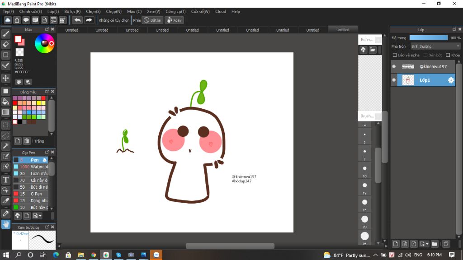Click the speech bubble icon in the toolbar
Screen dimensions: 463x260
(x=26, y=20)
